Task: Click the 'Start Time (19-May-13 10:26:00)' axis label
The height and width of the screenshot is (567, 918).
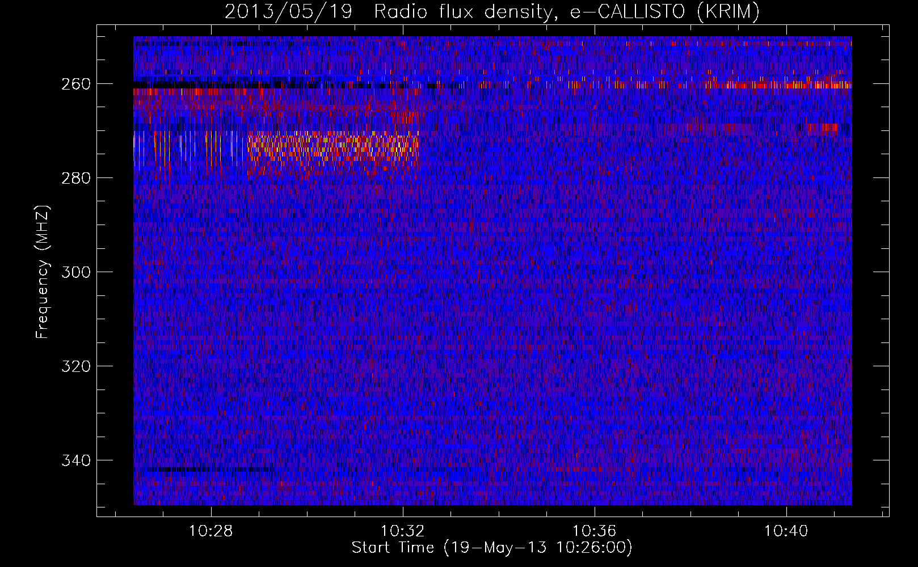Action: tap(492, 548)
